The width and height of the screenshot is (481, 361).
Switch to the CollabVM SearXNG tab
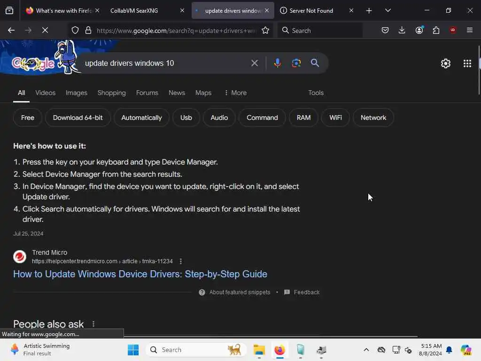pyautogui.click(x=144, y=11)
